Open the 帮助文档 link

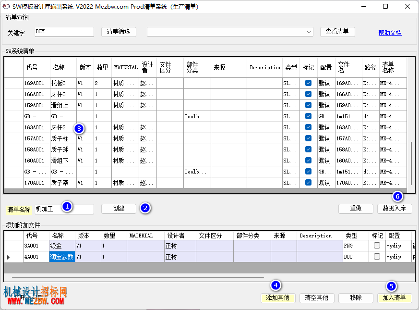coord(390,33)
